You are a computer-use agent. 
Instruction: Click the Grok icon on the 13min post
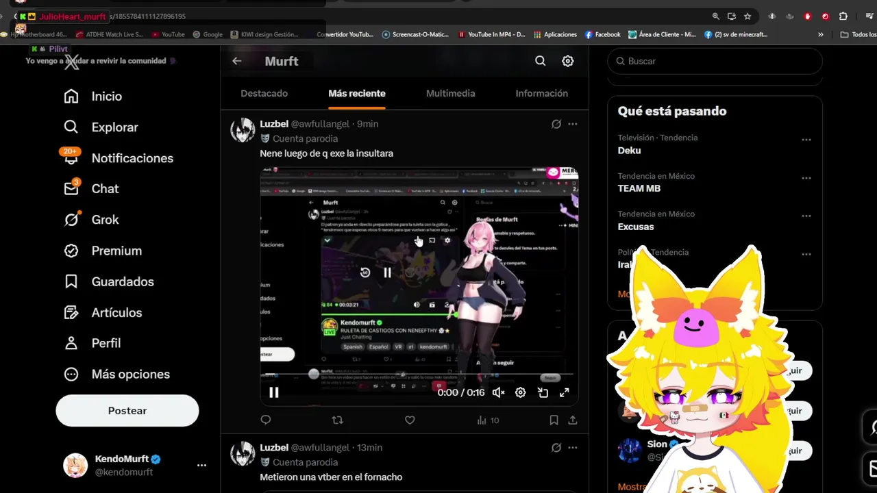[556, 447]
